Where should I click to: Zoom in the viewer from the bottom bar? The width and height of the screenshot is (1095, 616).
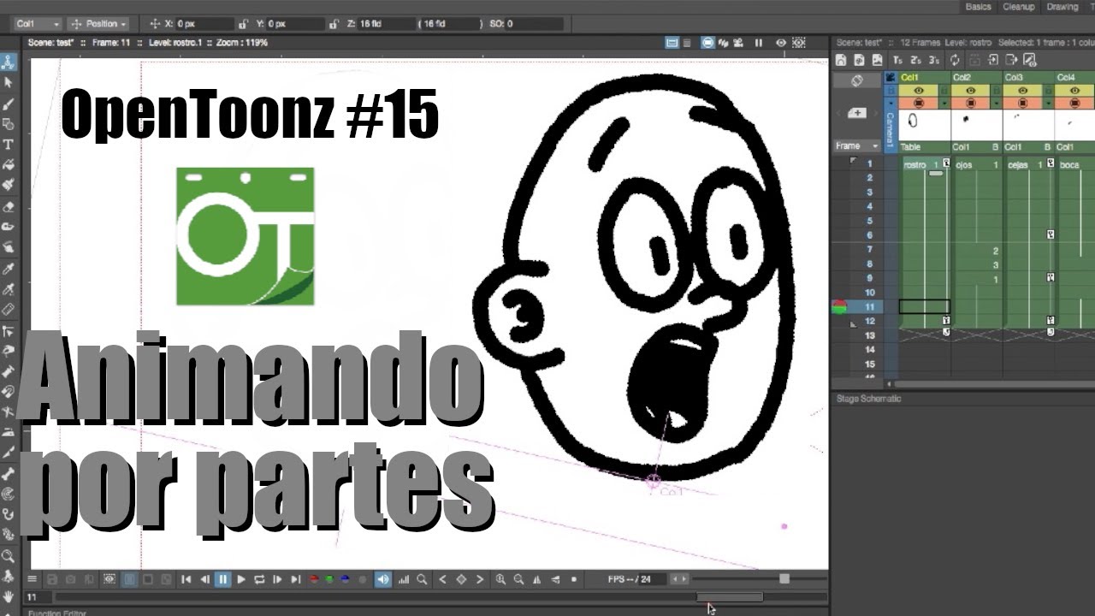pos(500,579)
